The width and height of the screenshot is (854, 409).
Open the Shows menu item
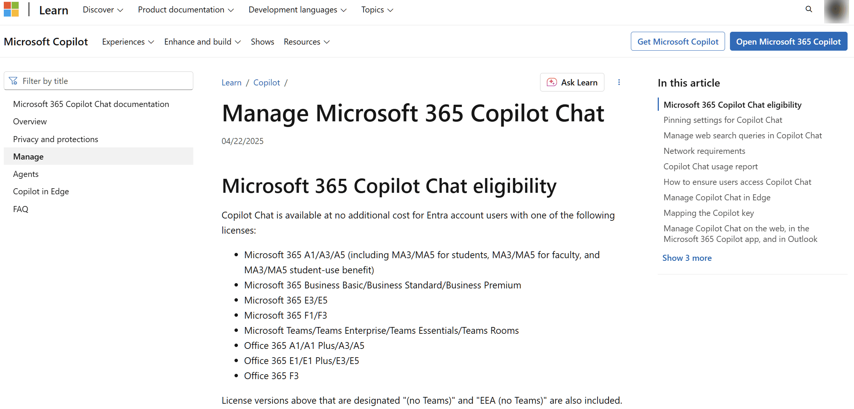pyautogui.click(x=262, y=42)
